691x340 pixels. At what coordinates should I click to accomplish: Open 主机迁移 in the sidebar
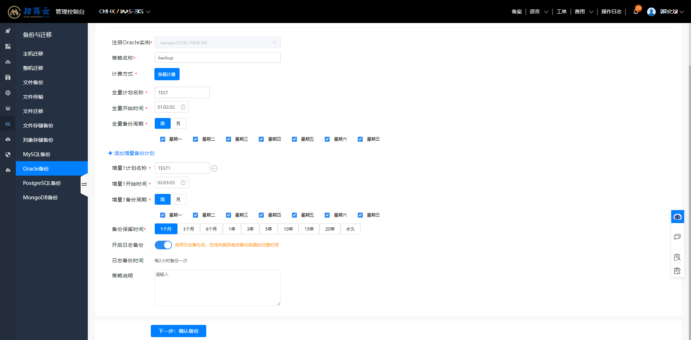(x=52, y=54)
